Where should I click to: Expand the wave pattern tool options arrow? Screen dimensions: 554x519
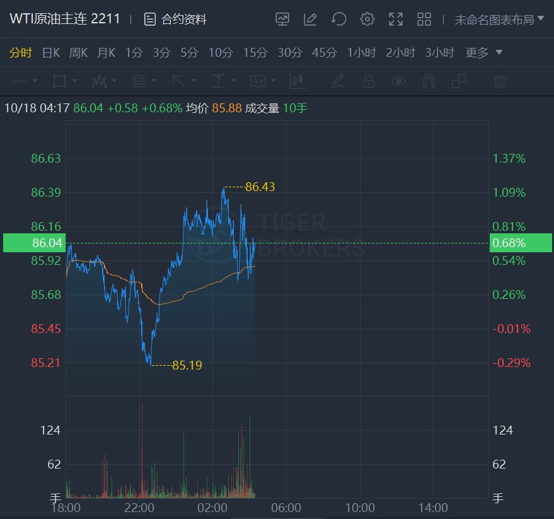(x=114, y=81)
